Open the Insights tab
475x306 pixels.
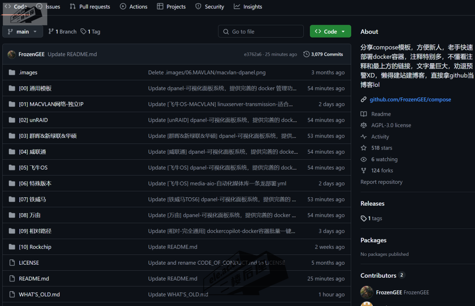click(x=248, y=7)
